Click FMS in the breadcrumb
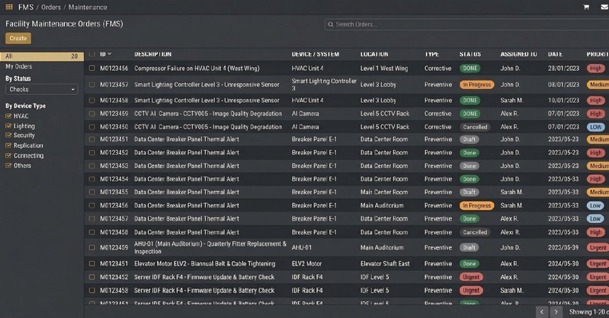609x318 pixels. point(26,7)
